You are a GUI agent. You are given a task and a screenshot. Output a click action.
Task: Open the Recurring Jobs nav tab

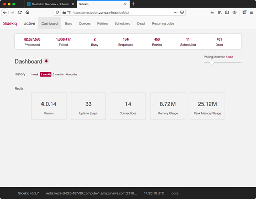pos(163,23)
